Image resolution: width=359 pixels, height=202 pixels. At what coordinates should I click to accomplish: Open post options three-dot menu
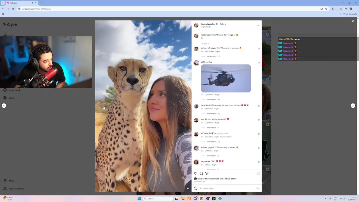click(x=258, y=25)
